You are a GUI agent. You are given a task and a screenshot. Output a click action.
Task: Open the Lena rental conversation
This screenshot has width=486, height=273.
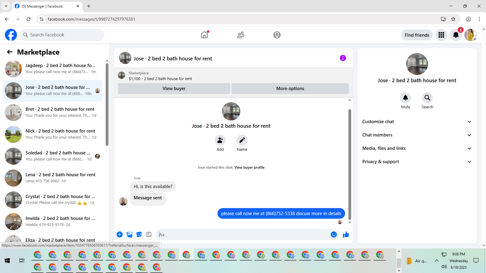pos(52,178)
